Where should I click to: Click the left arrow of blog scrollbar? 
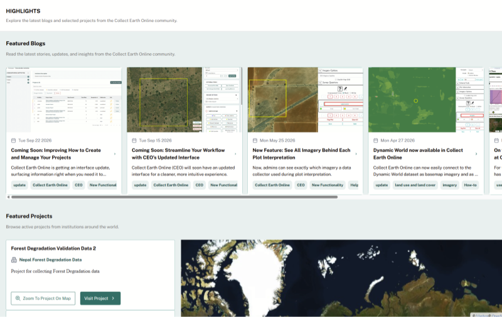(x=8, y=197)
